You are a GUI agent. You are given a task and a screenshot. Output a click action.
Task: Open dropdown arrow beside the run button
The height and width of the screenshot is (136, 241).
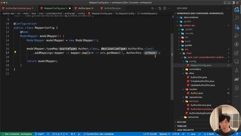point(156,8)
